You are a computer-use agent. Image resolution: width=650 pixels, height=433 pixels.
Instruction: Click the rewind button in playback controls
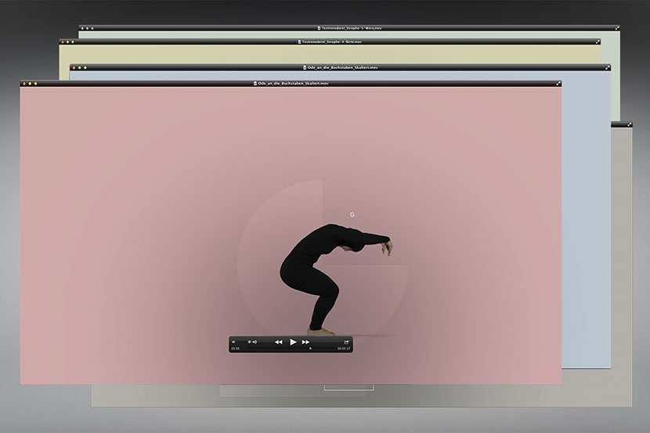pos(278,342)
